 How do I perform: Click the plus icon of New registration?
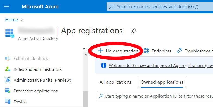point(100,51)
